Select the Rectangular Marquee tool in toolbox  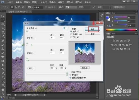3,20
